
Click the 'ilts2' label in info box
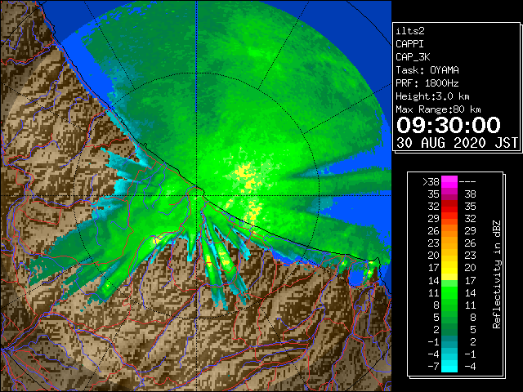click(x=410, y=31)
